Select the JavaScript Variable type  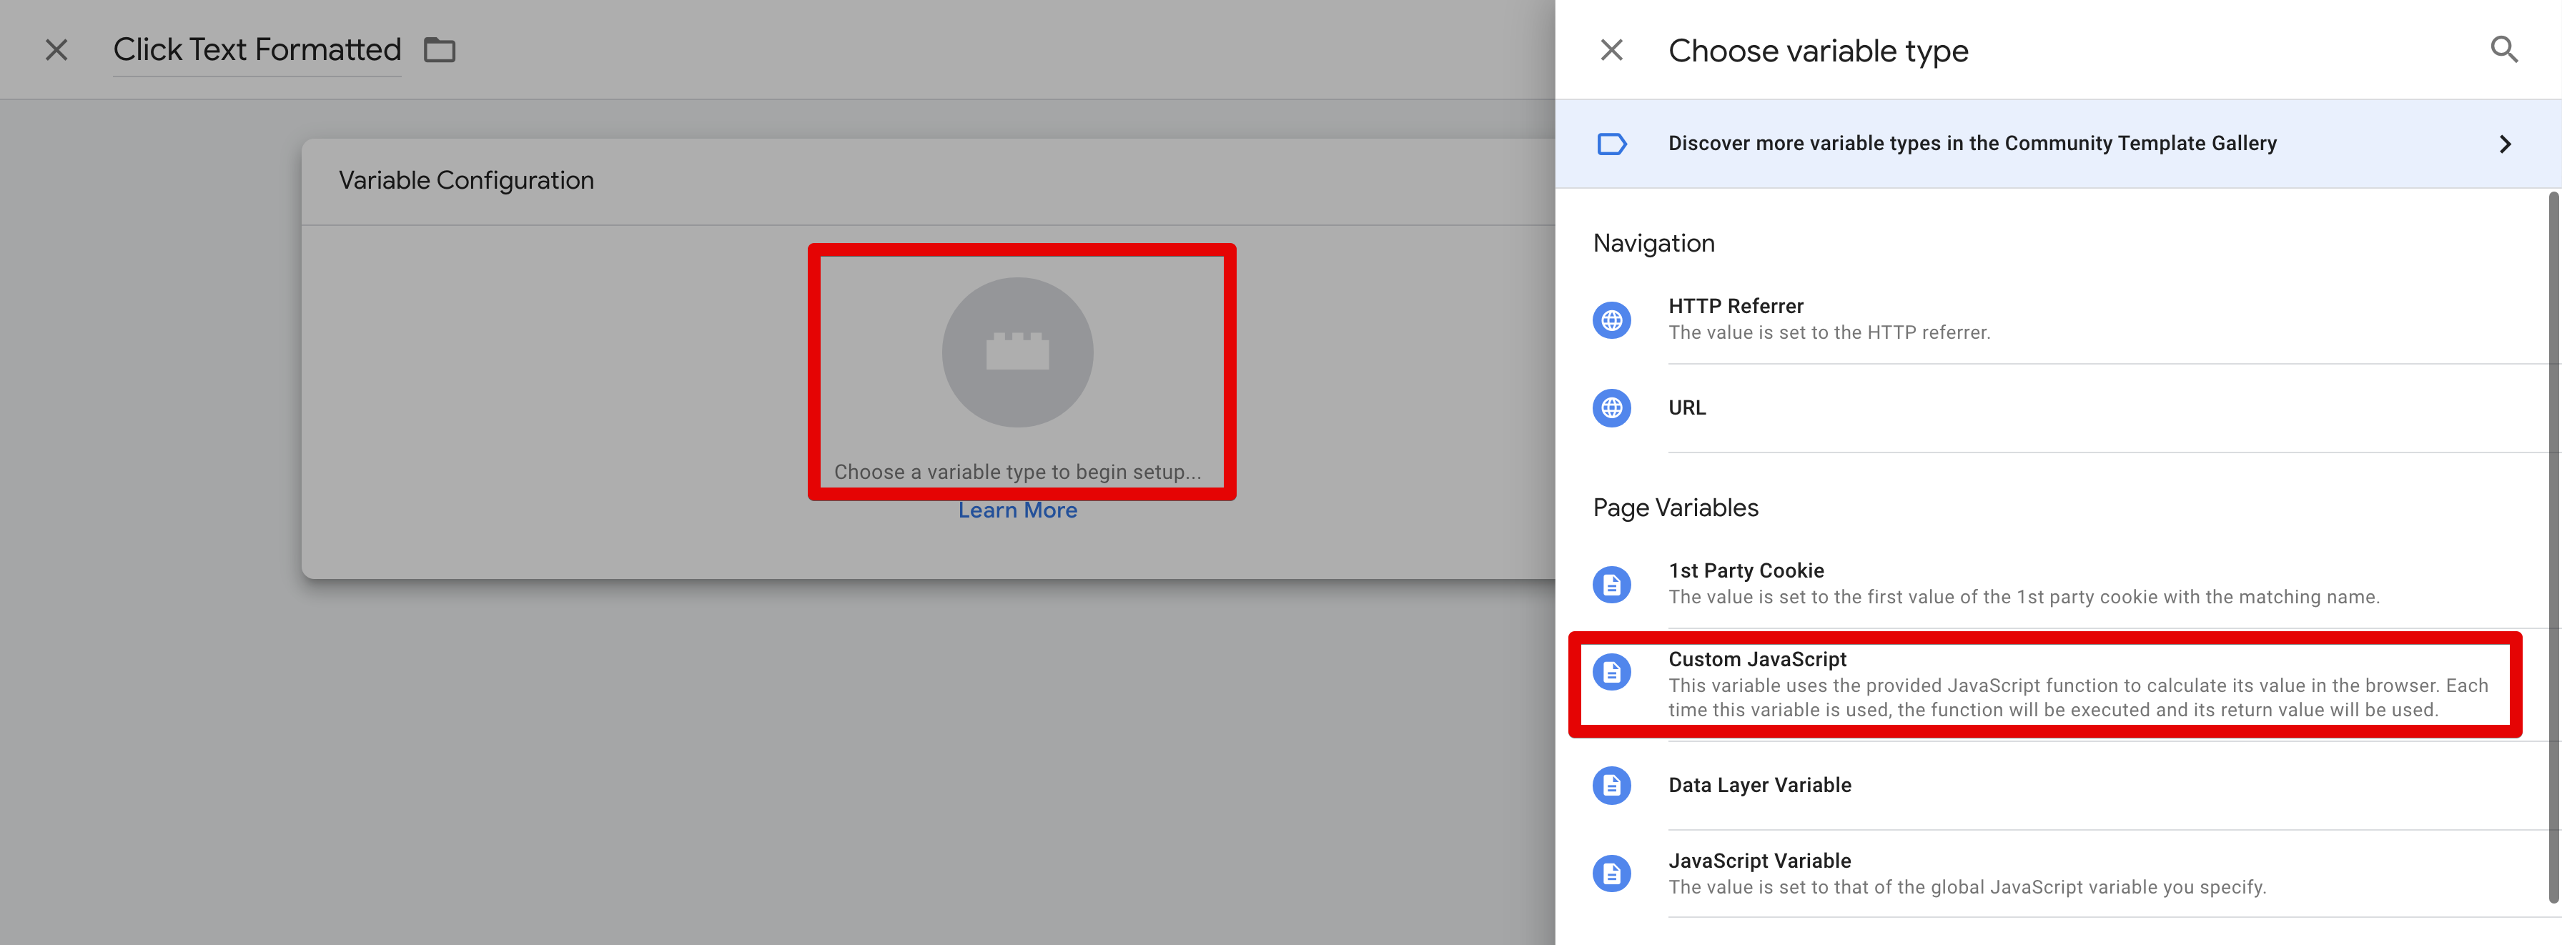pos(2058,874)
